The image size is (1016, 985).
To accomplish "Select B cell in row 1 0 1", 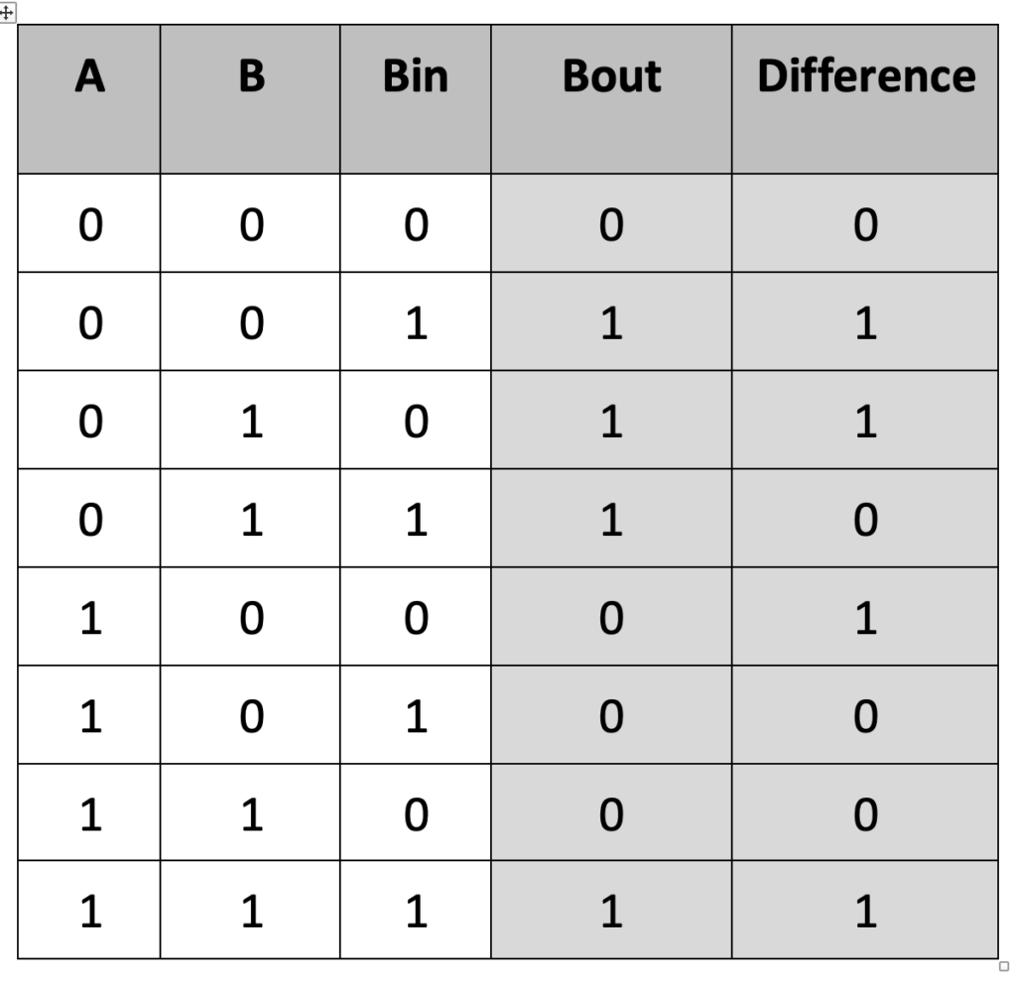I will click(x=250, y=715).
